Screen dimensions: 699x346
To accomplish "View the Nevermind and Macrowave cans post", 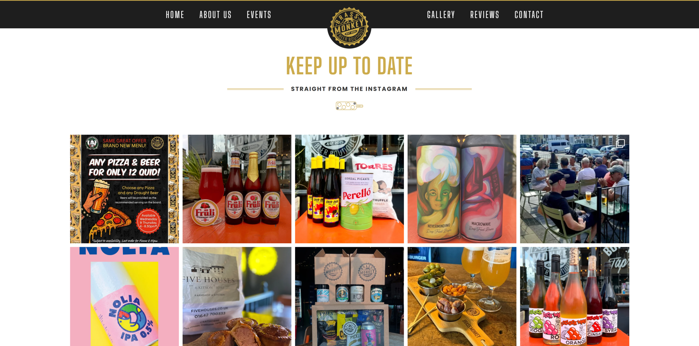I will pos(462,189).
